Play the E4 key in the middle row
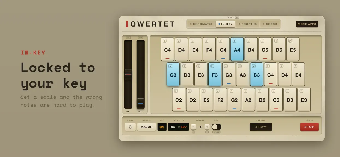 [x=298, y=74]
